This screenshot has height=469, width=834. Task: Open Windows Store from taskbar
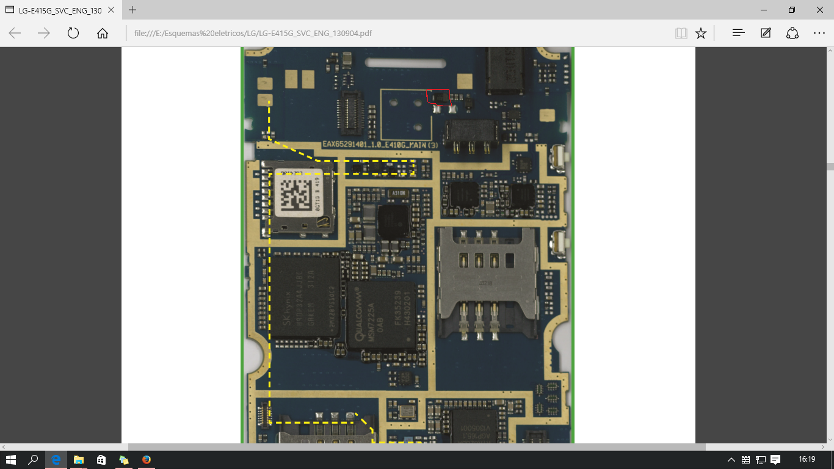tap(101, 460)
